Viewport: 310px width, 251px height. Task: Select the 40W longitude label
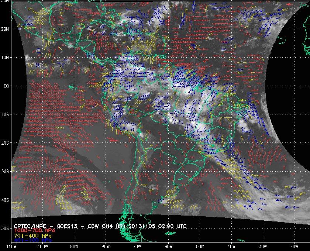231,247
